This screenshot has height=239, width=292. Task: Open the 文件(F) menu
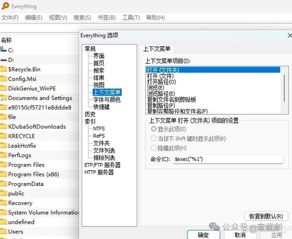(x=10, y=18)
